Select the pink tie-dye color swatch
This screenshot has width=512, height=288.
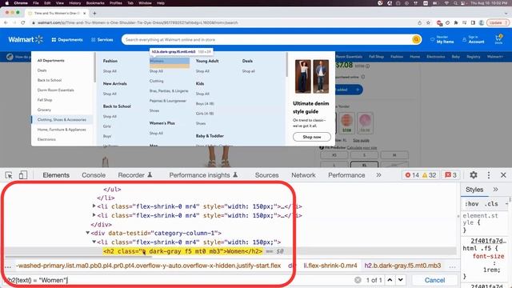pos(365,122)
